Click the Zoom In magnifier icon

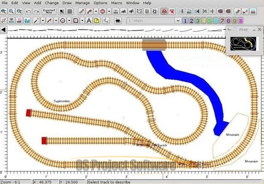[4, 11]
